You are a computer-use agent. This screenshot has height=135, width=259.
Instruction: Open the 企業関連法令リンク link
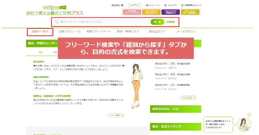[x=191, y=5]
